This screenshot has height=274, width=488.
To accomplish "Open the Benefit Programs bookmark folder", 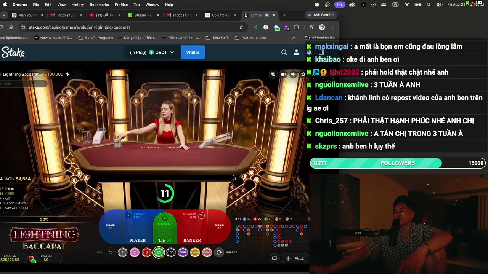I will click(95, 38).
